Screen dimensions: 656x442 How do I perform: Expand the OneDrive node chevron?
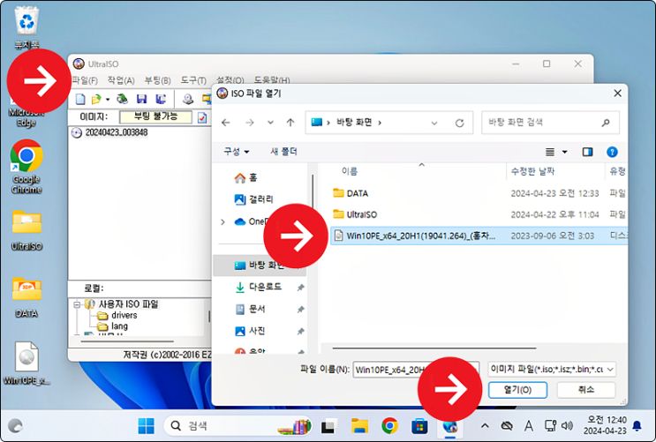pyautogui.click(x=222, y=221)
